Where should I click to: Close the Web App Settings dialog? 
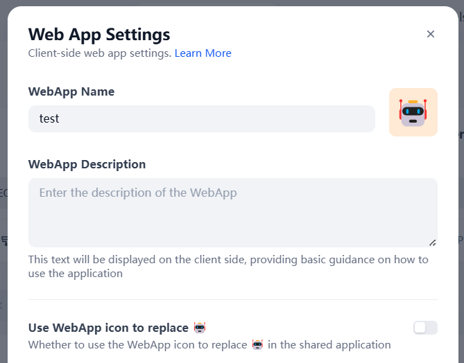[x=431, y=34]
